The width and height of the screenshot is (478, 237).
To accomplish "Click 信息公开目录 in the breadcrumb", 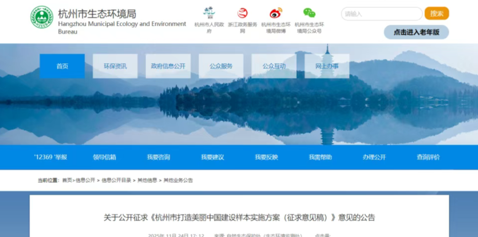I will [116, 180].
